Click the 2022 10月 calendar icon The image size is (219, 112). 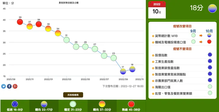tap(157, 10)
